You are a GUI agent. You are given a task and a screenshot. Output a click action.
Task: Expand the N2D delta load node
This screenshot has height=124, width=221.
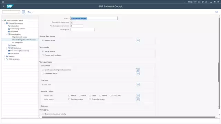(x=7, y=48)
